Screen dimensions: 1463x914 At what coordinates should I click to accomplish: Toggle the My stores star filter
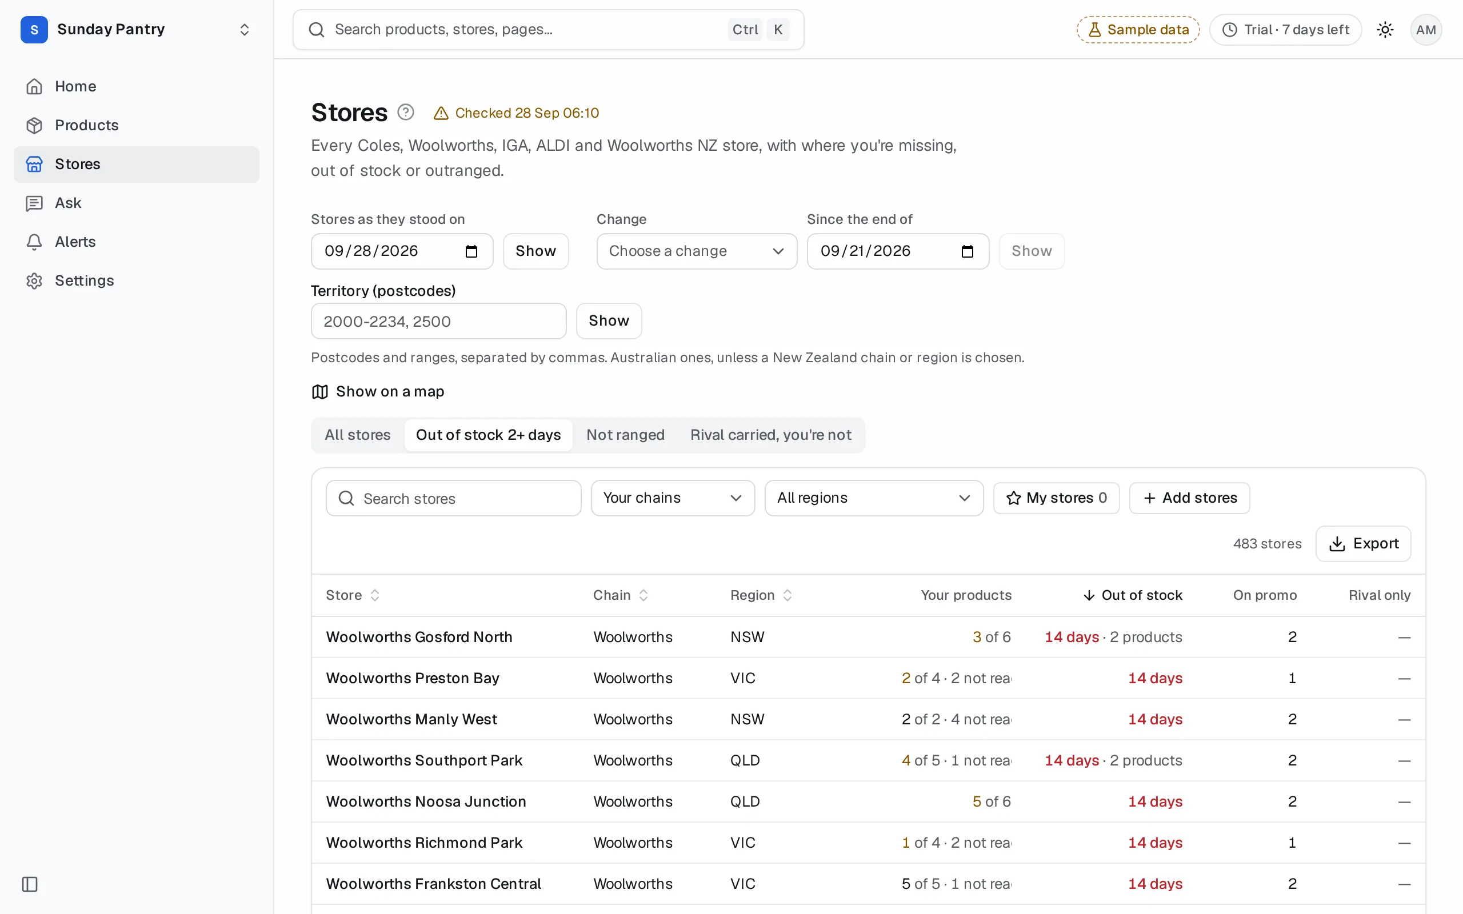coord(1056,498)
